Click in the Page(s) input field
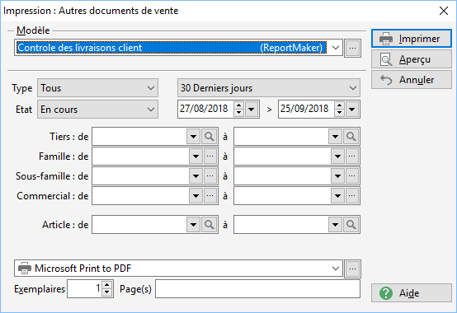This screenshot has width=457, height=313. (x=257, y=289)
